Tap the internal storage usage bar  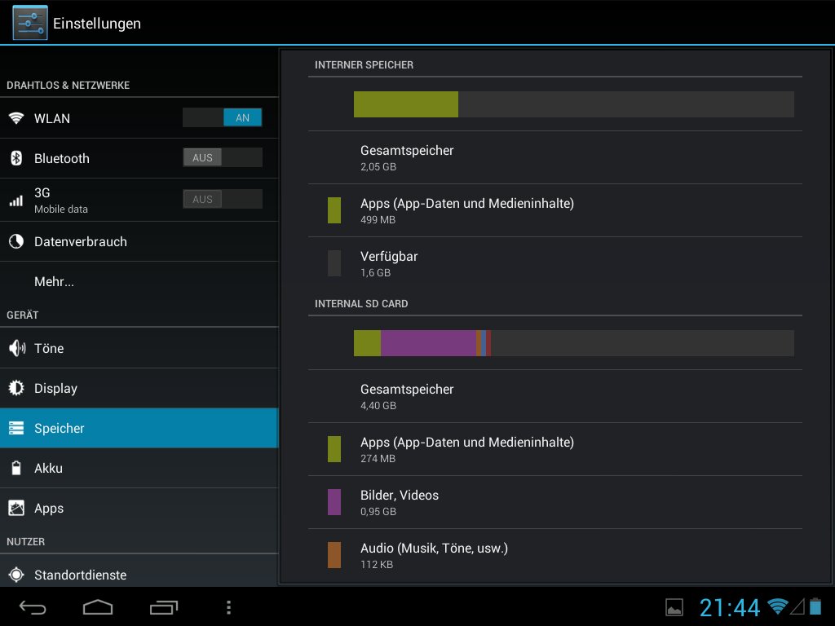click(573, 104)
